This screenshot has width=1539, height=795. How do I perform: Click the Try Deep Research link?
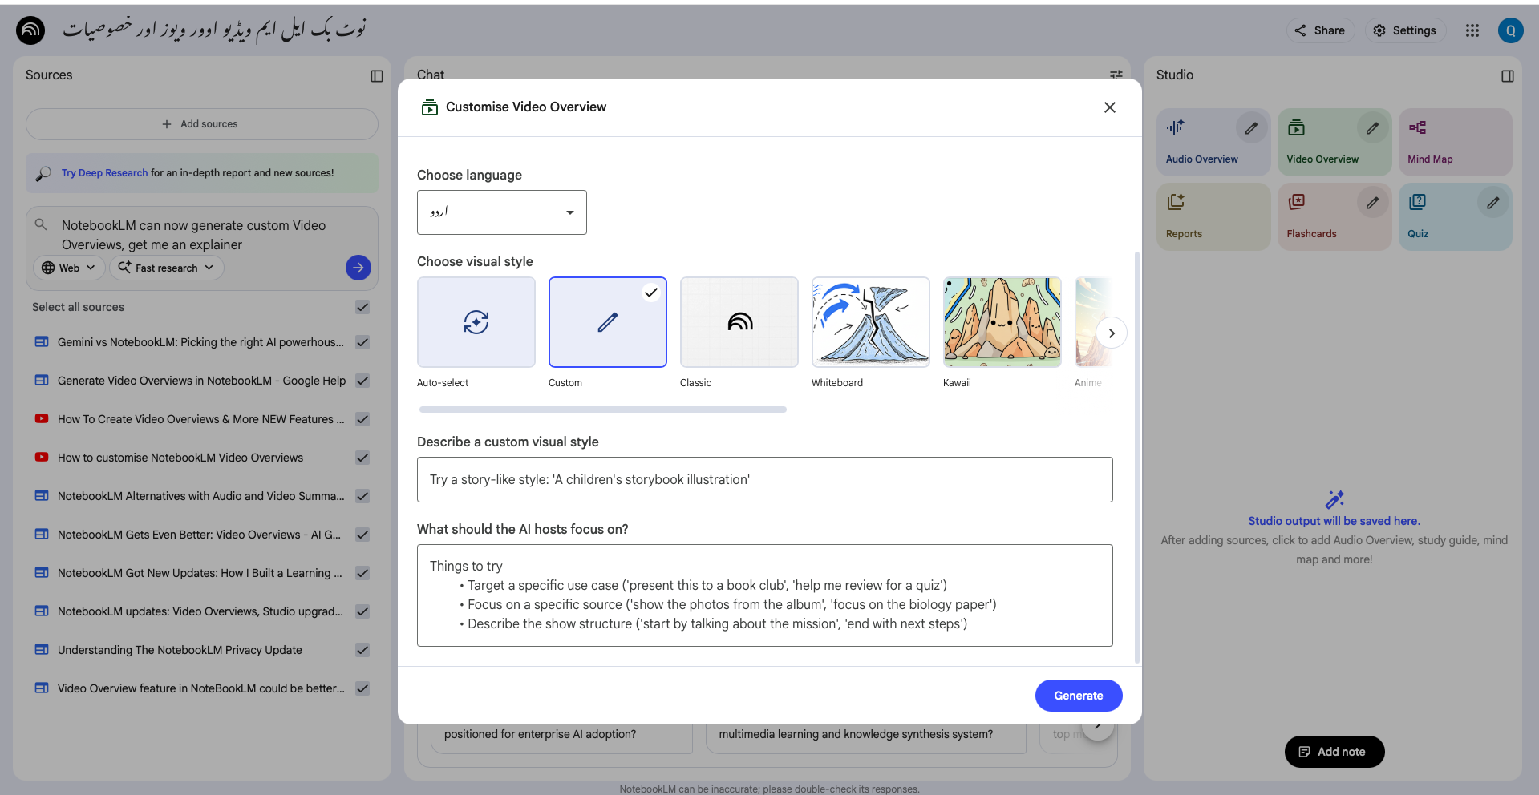(103, 172)
